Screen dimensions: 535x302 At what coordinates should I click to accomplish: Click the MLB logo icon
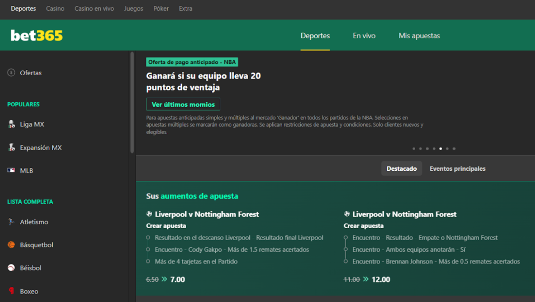click(11, 170)
